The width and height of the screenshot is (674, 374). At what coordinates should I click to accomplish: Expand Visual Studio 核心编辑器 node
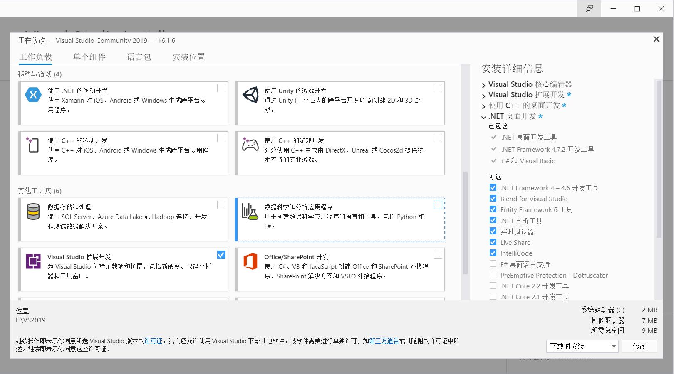pyautogui.click(x=483, y=85)
